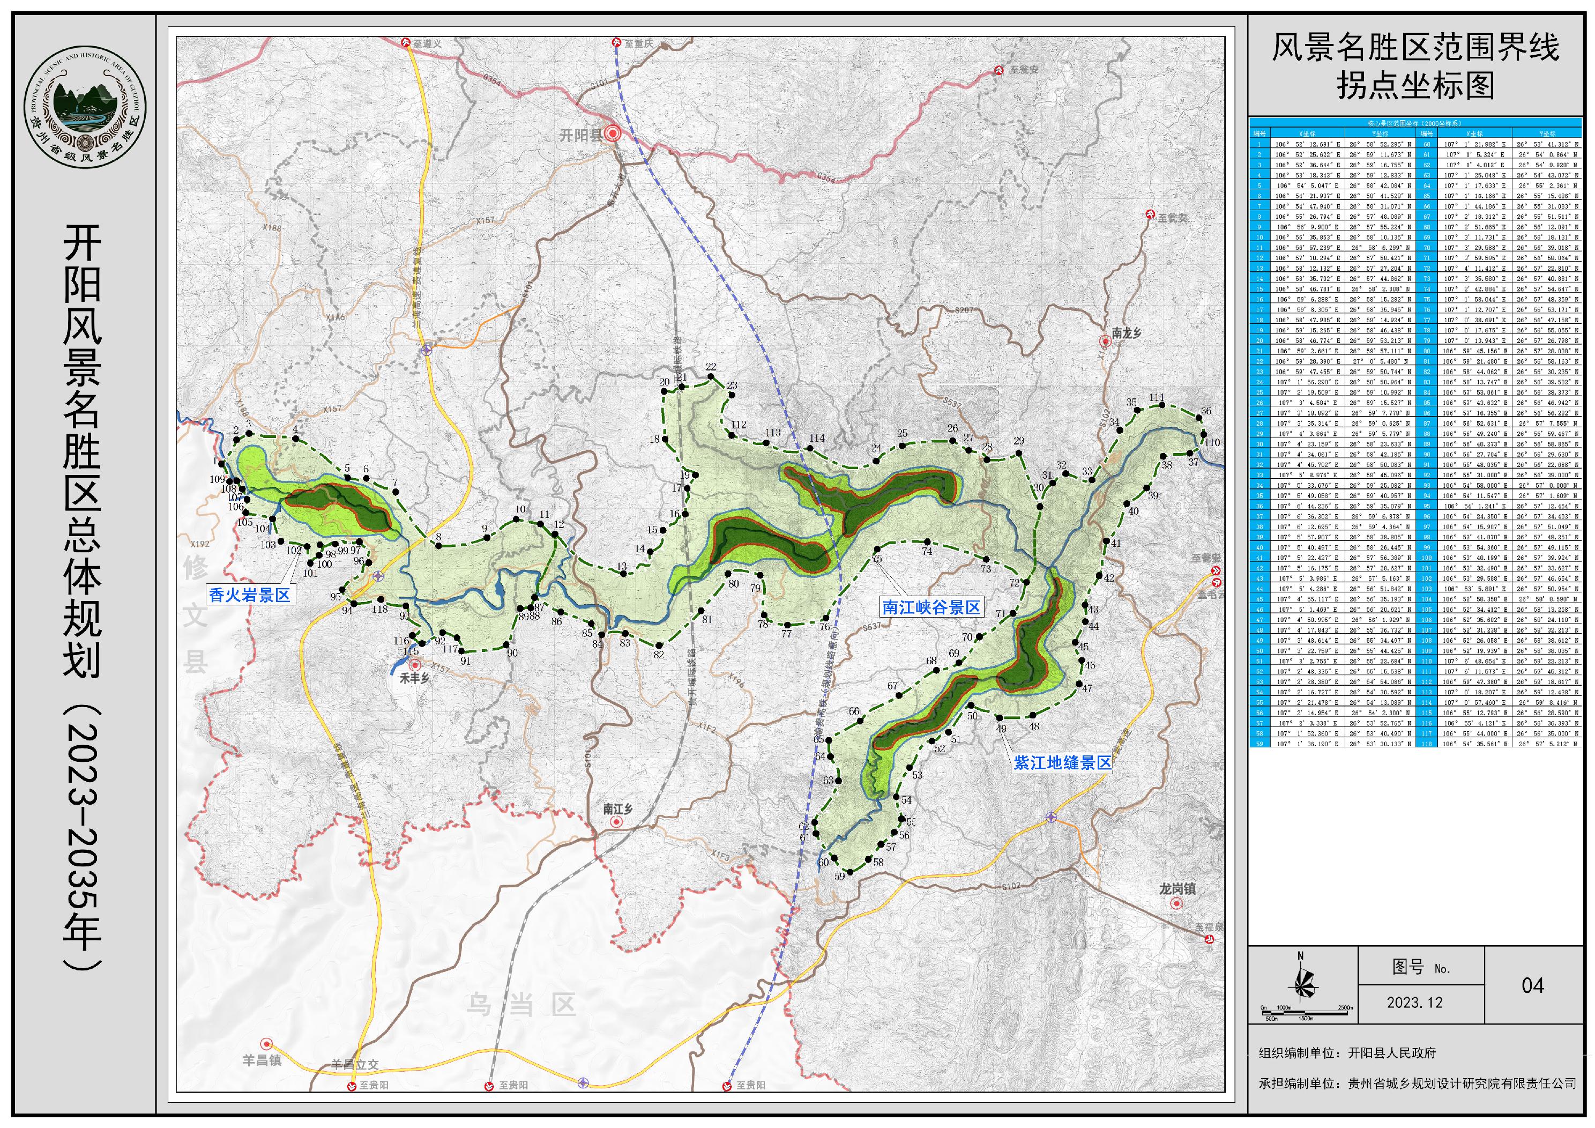This screenshot has height=1128, width=1595.
Task: Click the red 开阳县 county seat marker
Action: [612, 134]
